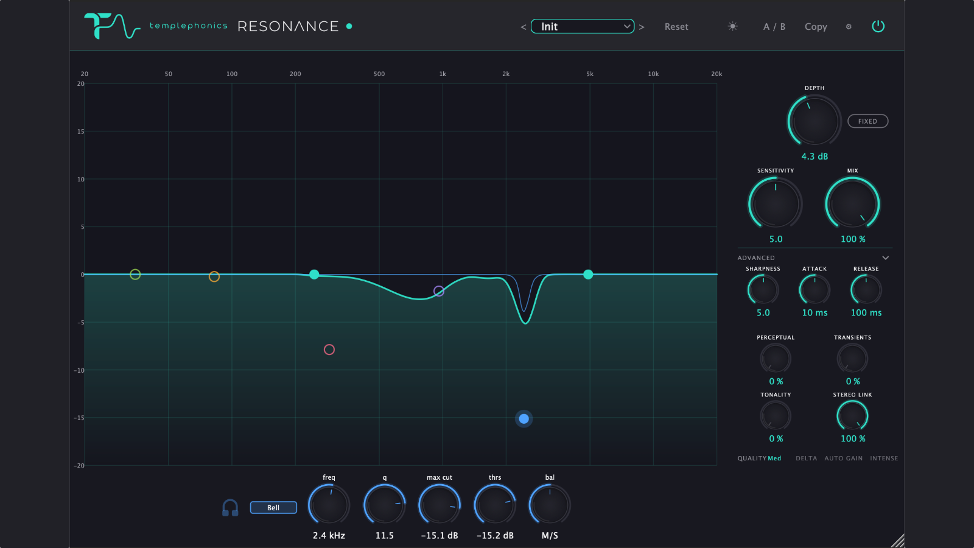
Task: Click the max cut knob
Action: click(440, 505)
